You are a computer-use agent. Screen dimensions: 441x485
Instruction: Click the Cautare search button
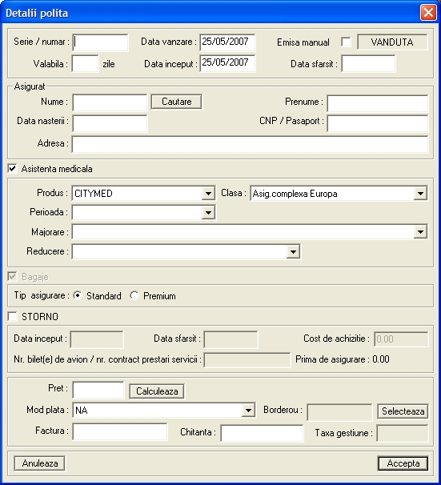(x=177, y=102)
